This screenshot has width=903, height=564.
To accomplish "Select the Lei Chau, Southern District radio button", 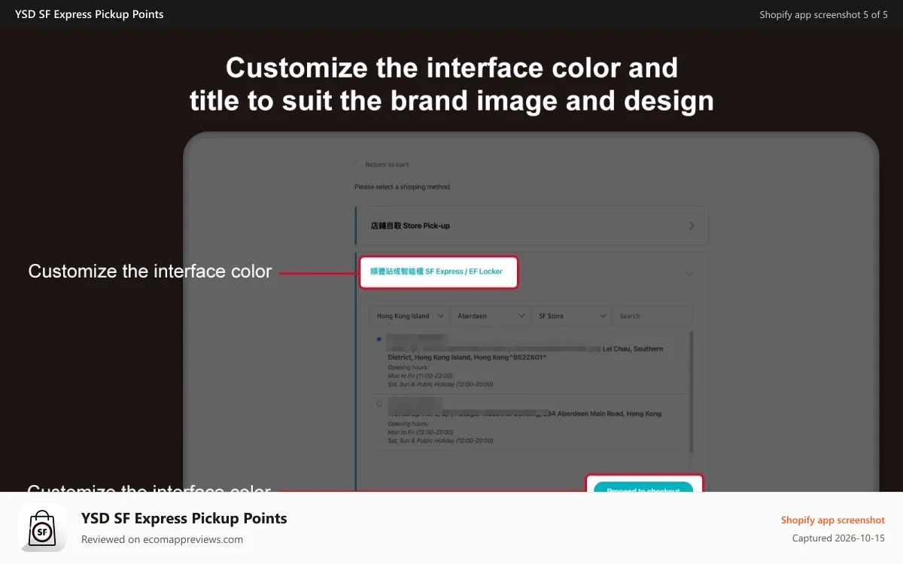I will (x=379, y=339).
